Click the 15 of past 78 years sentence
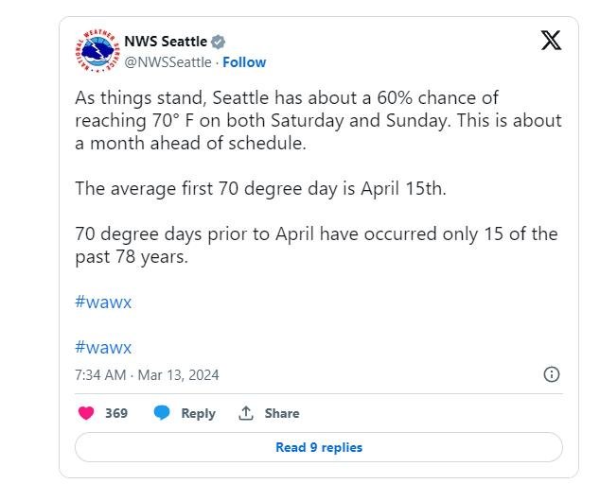 click(x=316, y=245)
